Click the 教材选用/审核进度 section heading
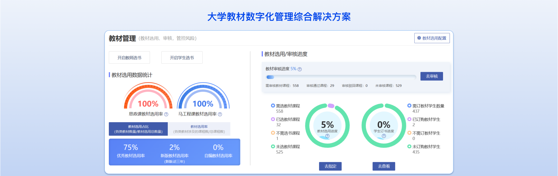The height and width of the screenshot is (176, 558). click(x=286, y=54)
